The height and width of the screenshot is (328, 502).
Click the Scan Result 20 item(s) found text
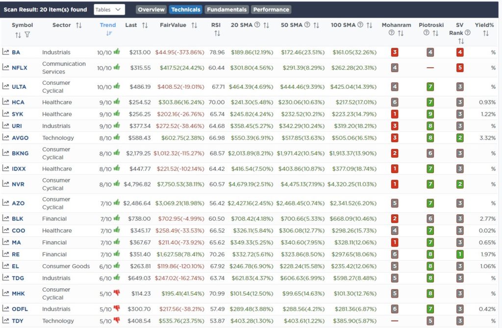(x=45, y=10)
